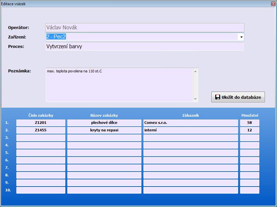Click the Poznámka scrollbar down arrow
Screen dimensions: 277x207
(x=195, y=99)
